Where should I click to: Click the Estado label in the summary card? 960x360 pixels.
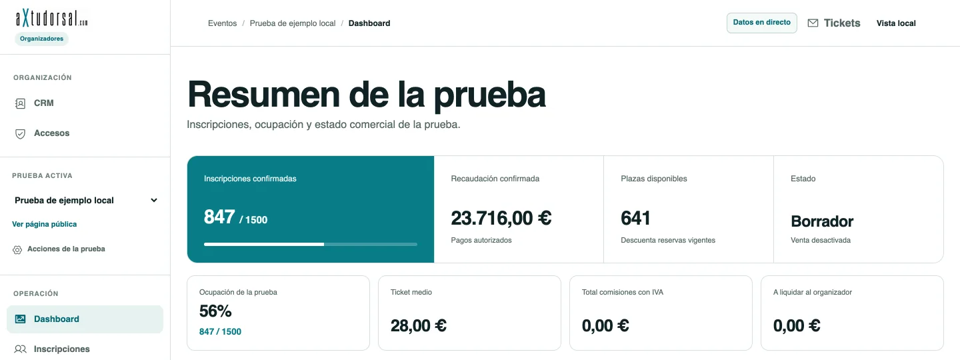coord(803,179)
